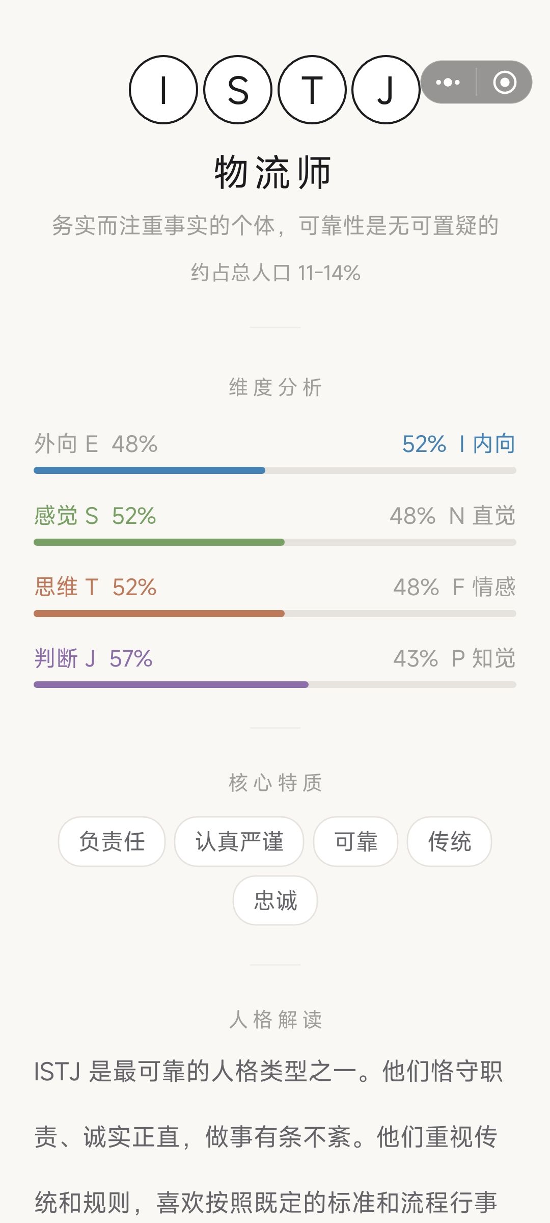This screenshot has height=1223, width=550.
Task: Open the three-dot more menu
Action: pyautogui.click(x=448, y=82)
